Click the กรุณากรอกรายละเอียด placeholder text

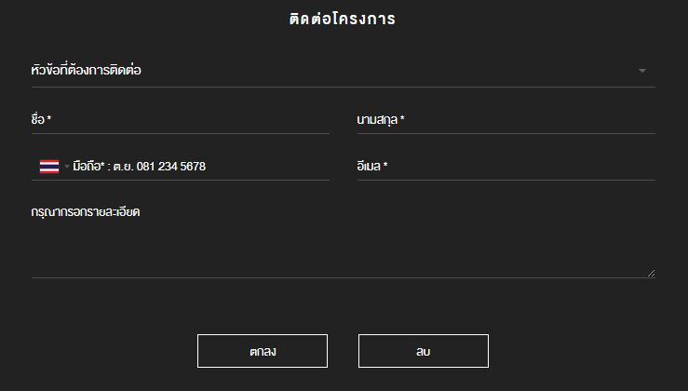click(x=85, y=212)
